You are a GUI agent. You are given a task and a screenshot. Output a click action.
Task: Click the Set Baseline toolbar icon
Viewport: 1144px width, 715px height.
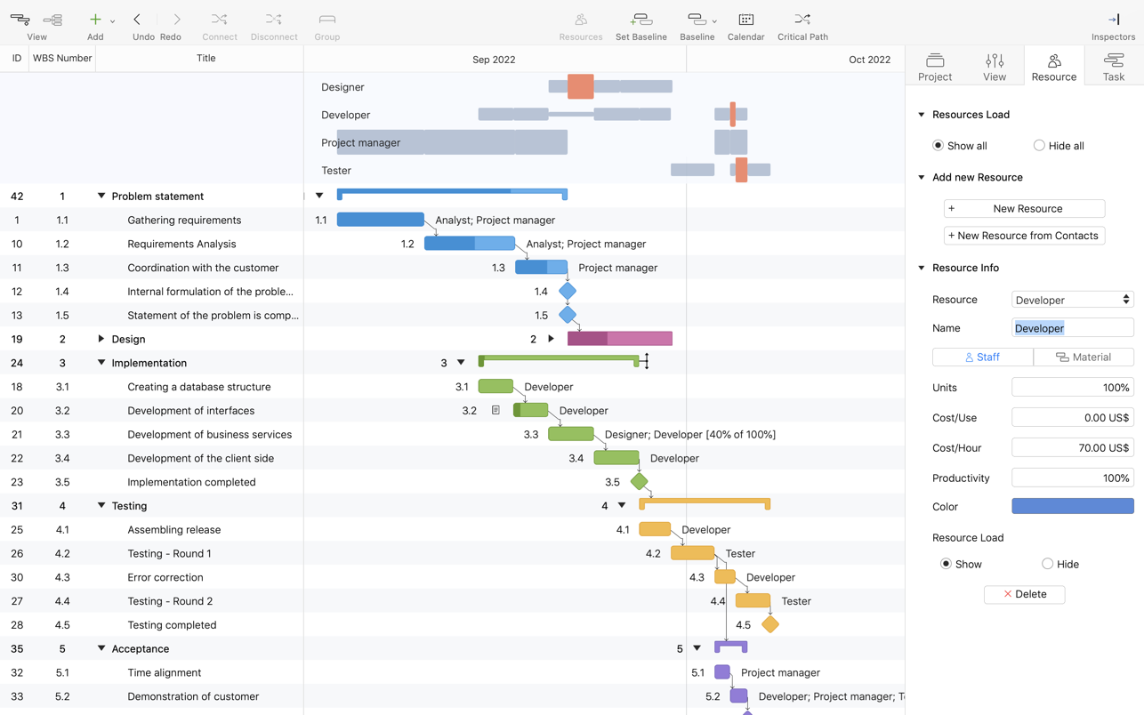[640, 20]
